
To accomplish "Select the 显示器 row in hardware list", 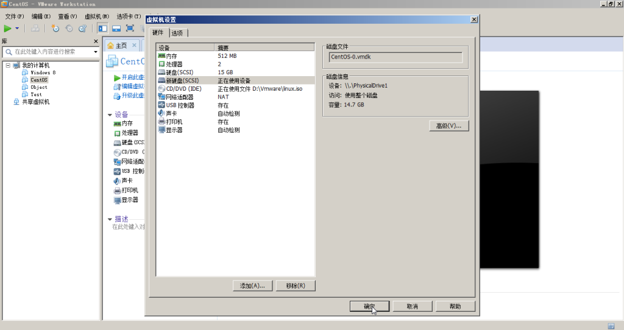I will 236,130.
